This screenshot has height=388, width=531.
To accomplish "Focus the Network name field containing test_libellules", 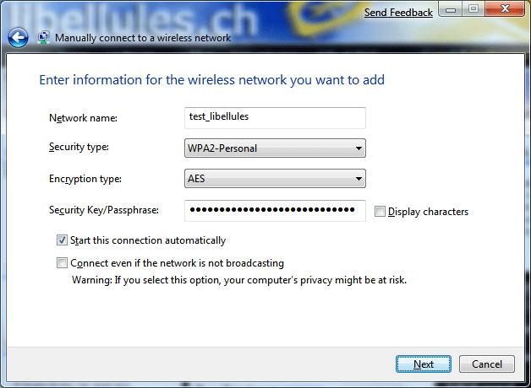I will 275,118.
